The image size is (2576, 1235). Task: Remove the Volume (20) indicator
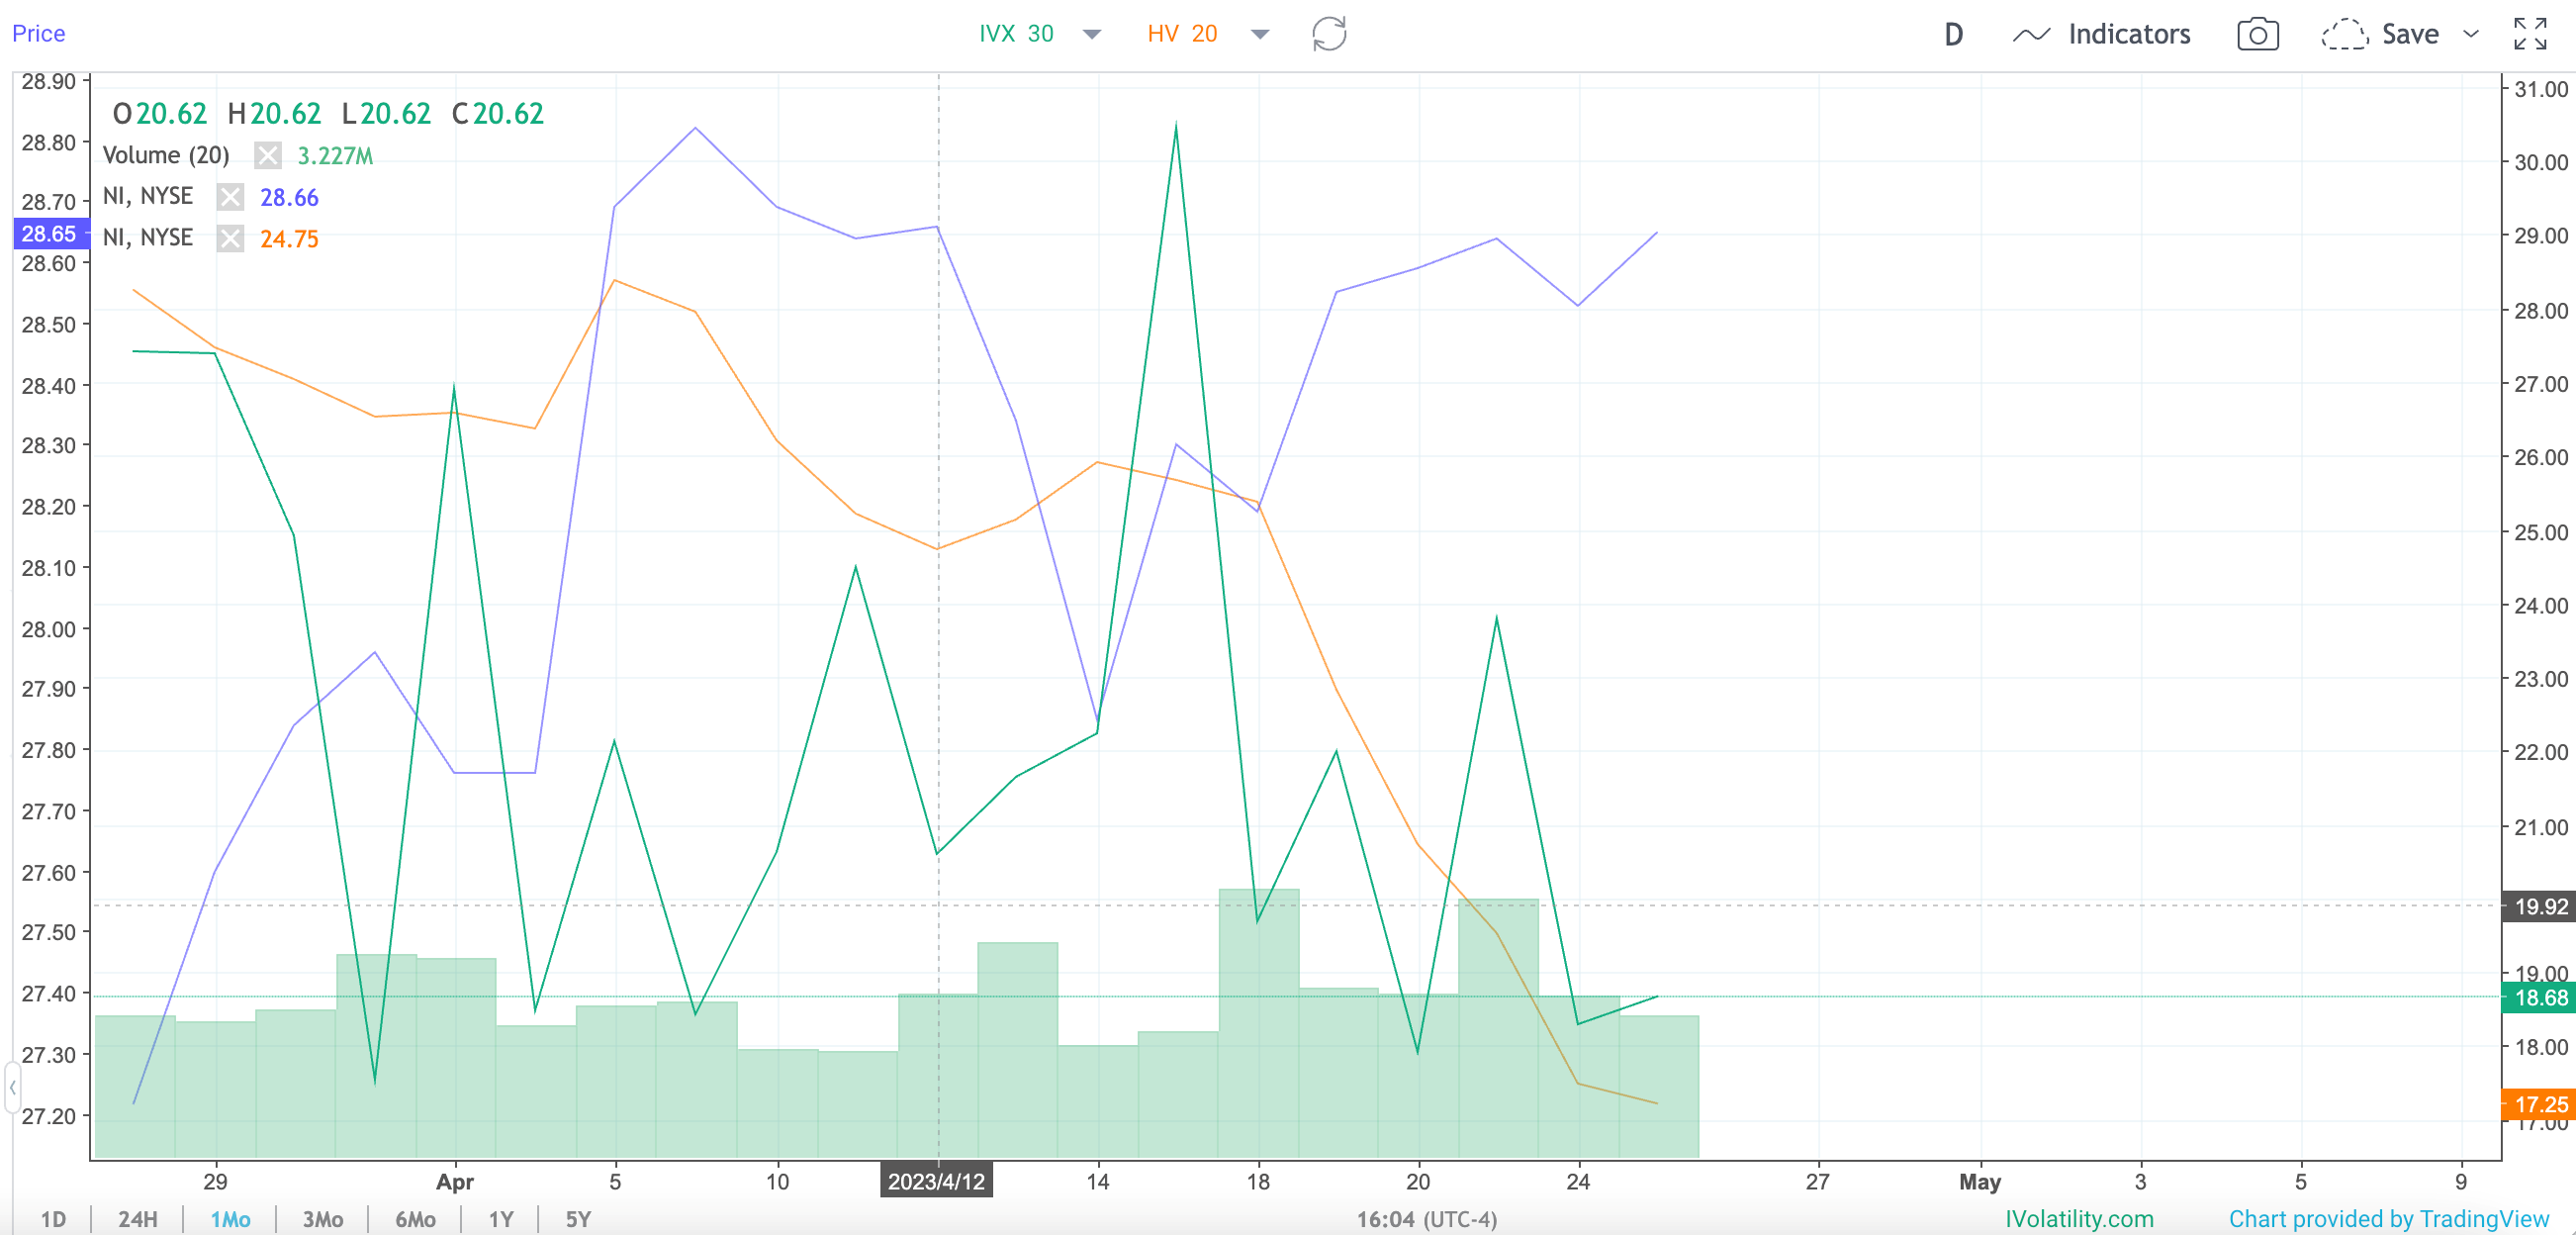(267, 155)
